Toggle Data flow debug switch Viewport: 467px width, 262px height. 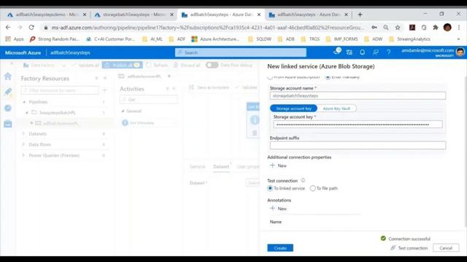pos(212,65)
